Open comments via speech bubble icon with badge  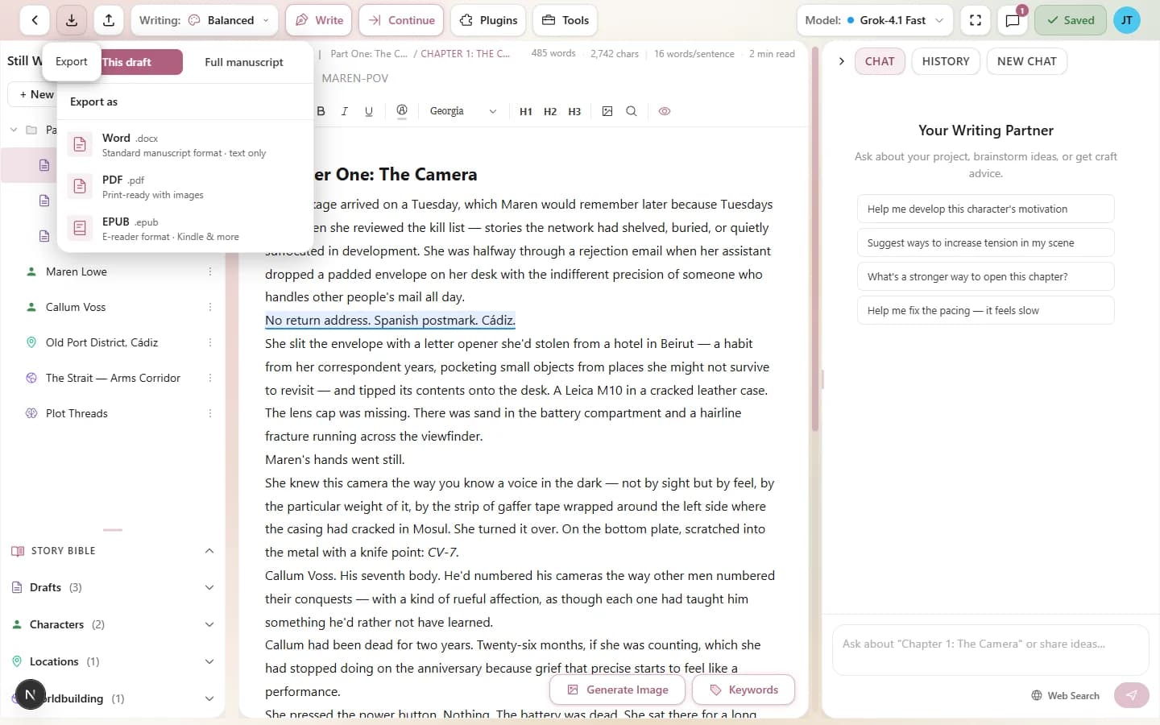[x=1013, y=20]
